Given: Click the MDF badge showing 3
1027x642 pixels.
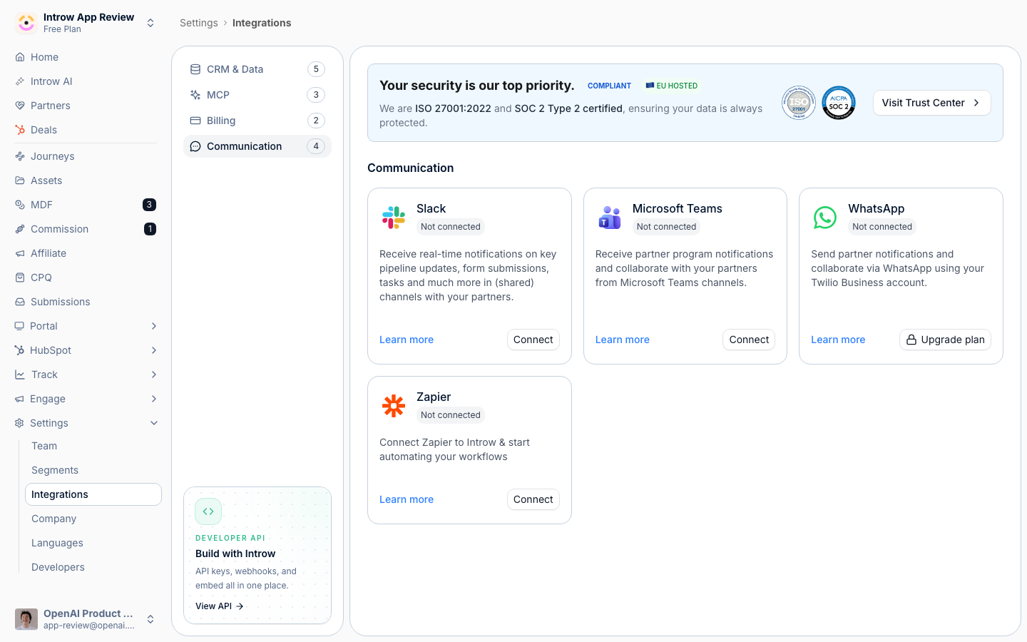Looking at the screenshot, I should 149,205.
